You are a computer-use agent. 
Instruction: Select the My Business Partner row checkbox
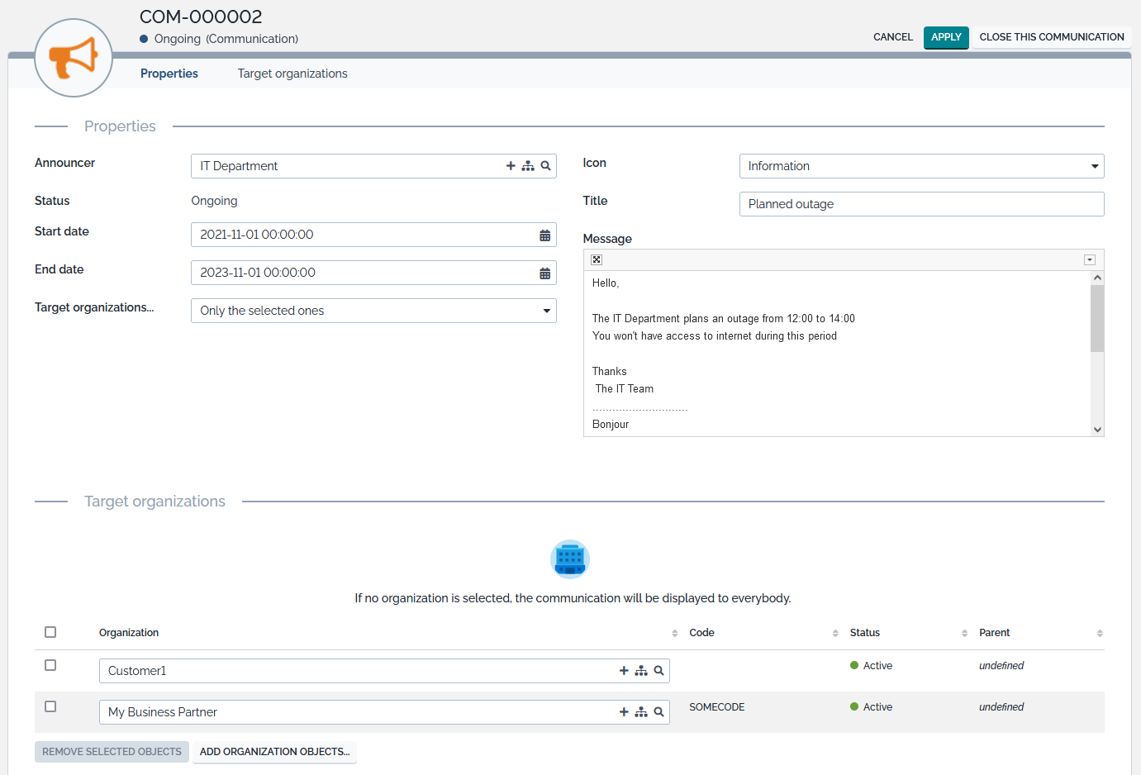pyautogui.click(x=50, y=706)
